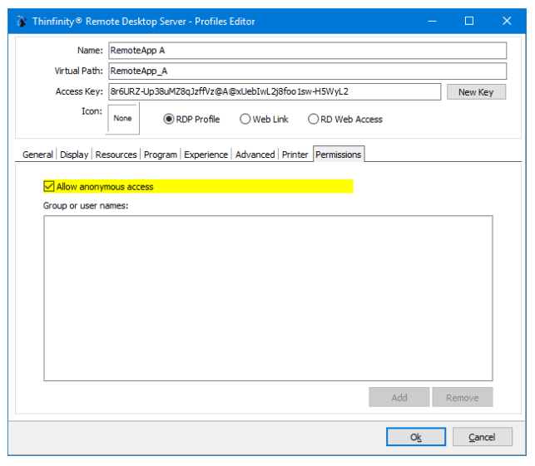
Task: Click the Thinfinity app icon in title bar
Action: [21, 21]
